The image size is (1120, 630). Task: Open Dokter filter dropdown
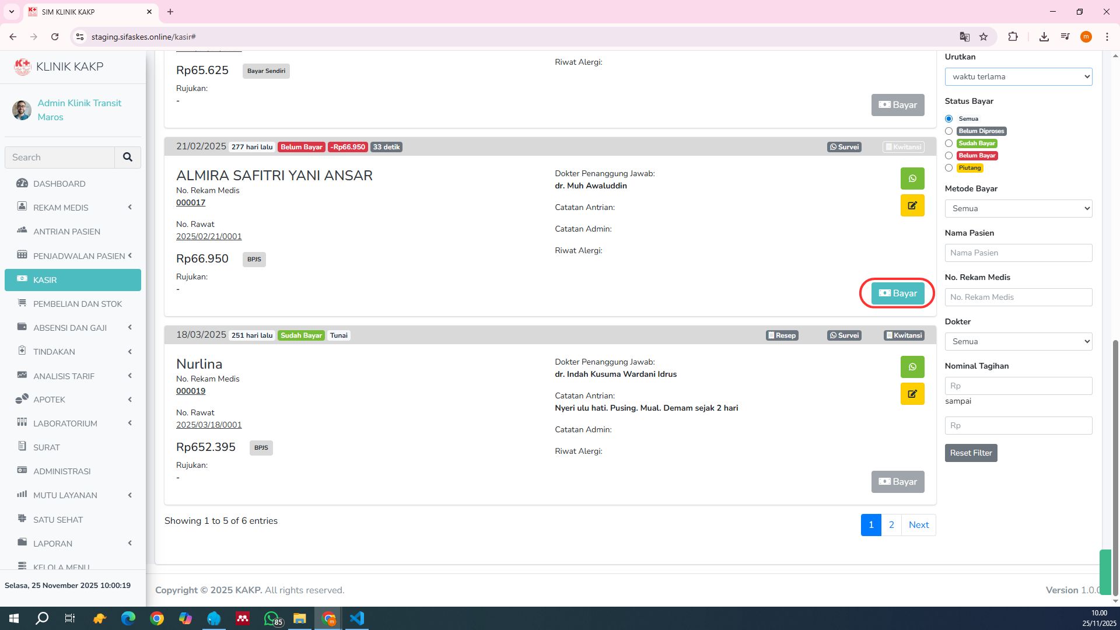[x=1018, y=341]
